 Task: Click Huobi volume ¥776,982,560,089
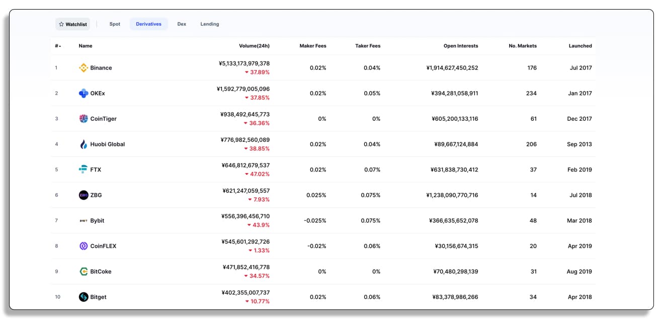click(245, 140)
